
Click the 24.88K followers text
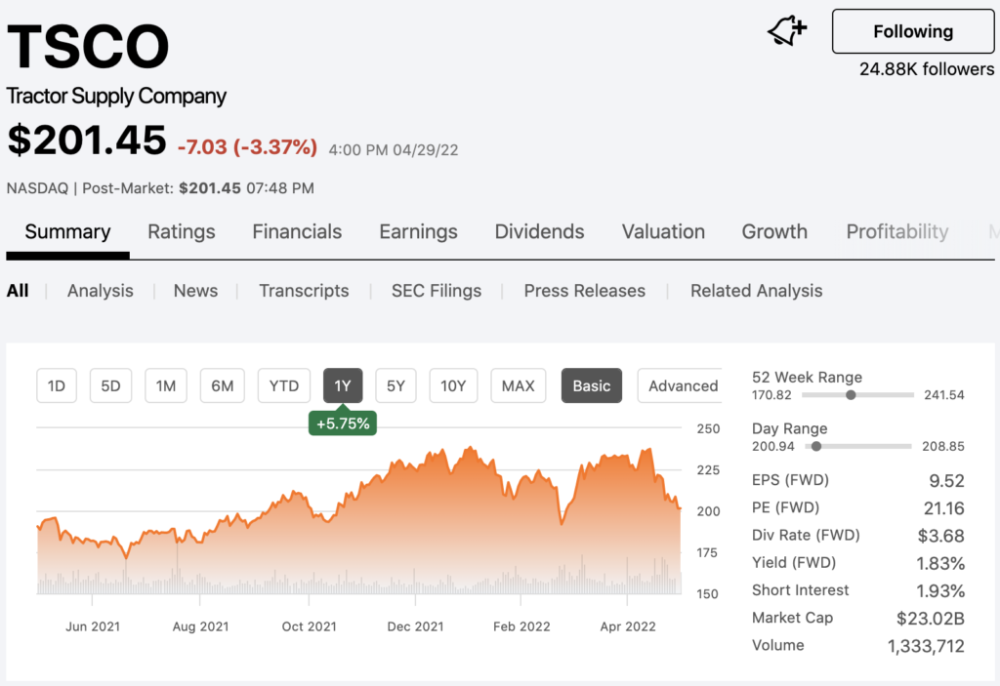click(x=927, y=69)
